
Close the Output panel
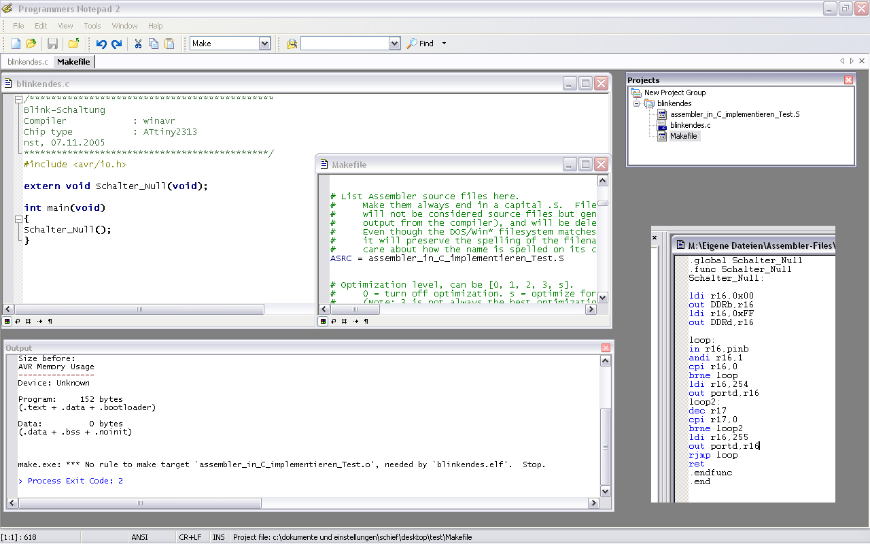click(606, 348)
